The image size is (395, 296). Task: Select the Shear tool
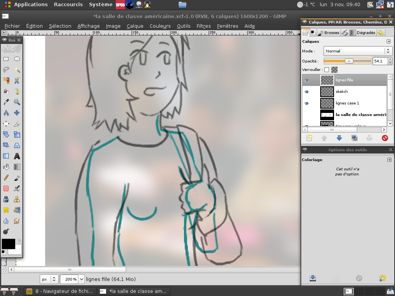click(x=6, y=145)
